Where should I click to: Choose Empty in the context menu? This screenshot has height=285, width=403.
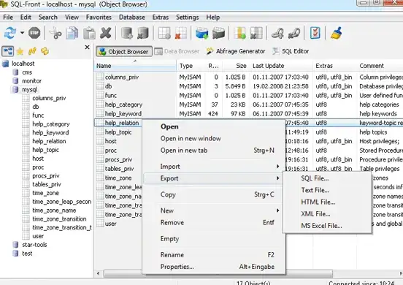click(x=214, y=239)
